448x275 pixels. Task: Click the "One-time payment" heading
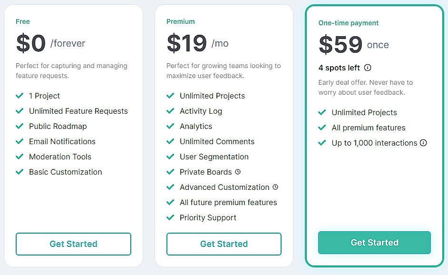(x=348, y=23)
